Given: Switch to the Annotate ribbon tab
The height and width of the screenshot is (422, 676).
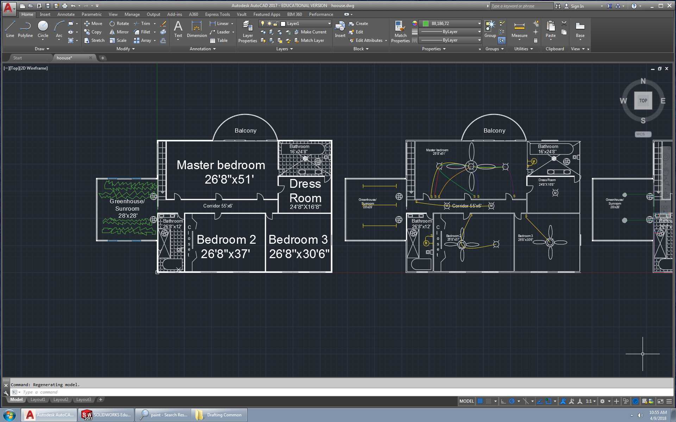Looking at the screenshot, I should [x=66, y=14].
